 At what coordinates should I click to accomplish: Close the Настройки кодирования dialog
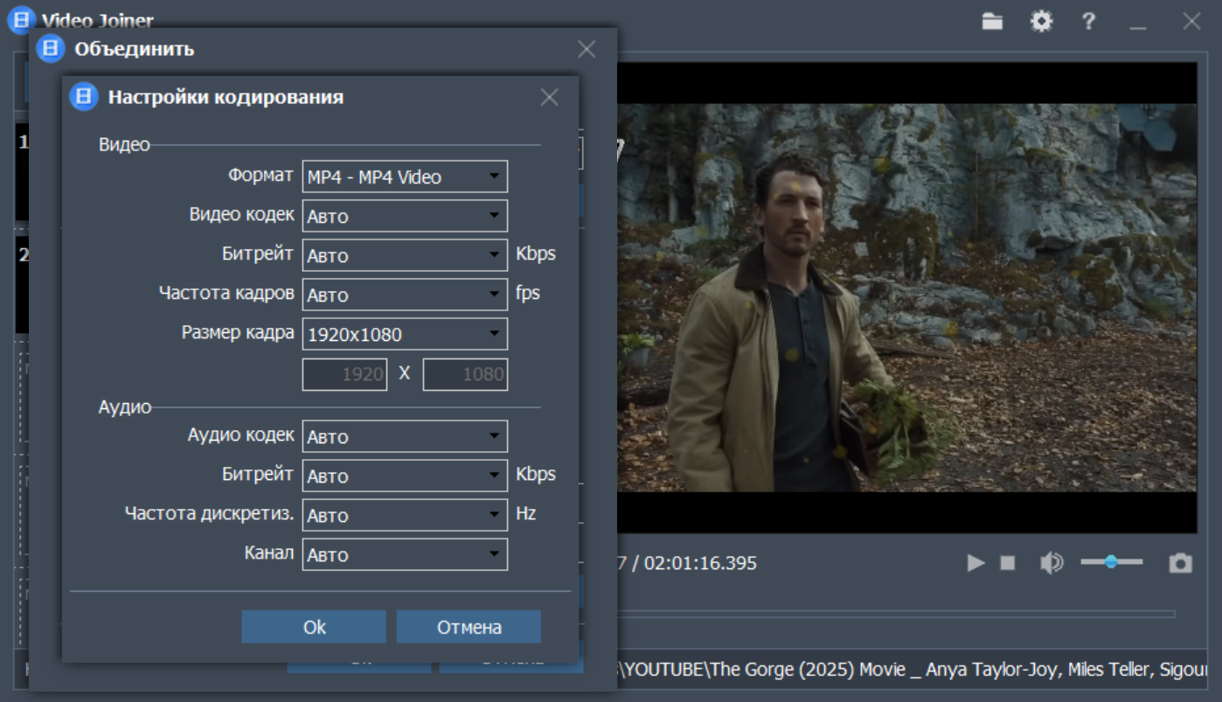coord(549,97)
